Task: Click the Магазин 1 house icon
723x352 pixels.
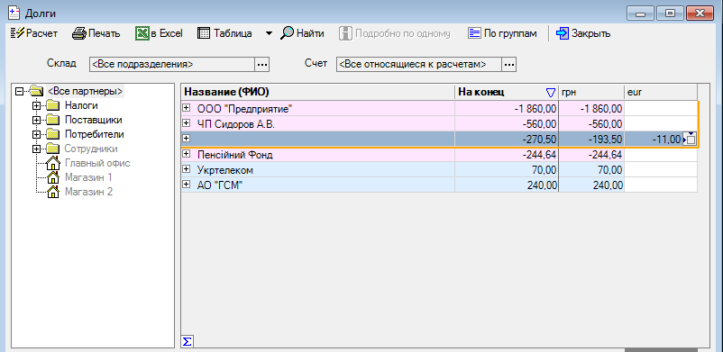Action: (x=53, y=177)
